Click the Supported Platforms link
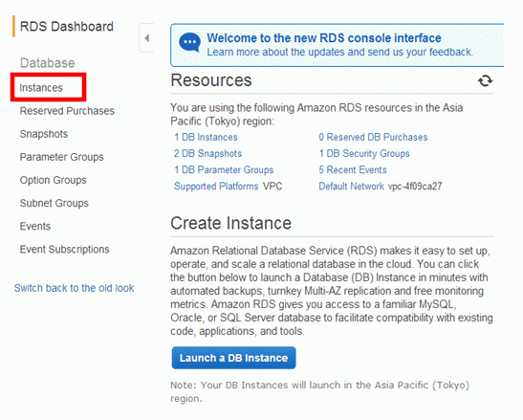 (x=216, y=186)
